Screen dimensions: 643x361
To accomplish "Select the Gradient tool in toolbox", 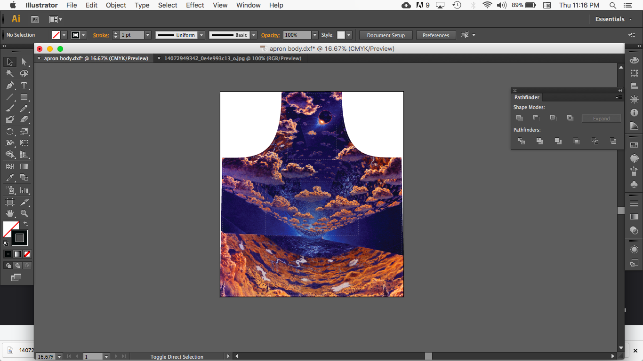I will click(x=24, y=166).
